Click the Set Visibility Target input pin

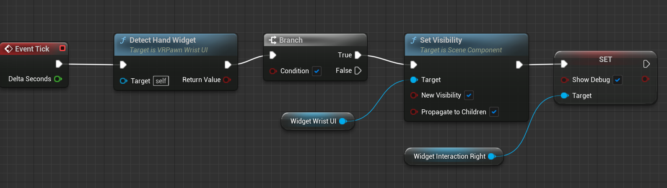(x=414, y=80)
